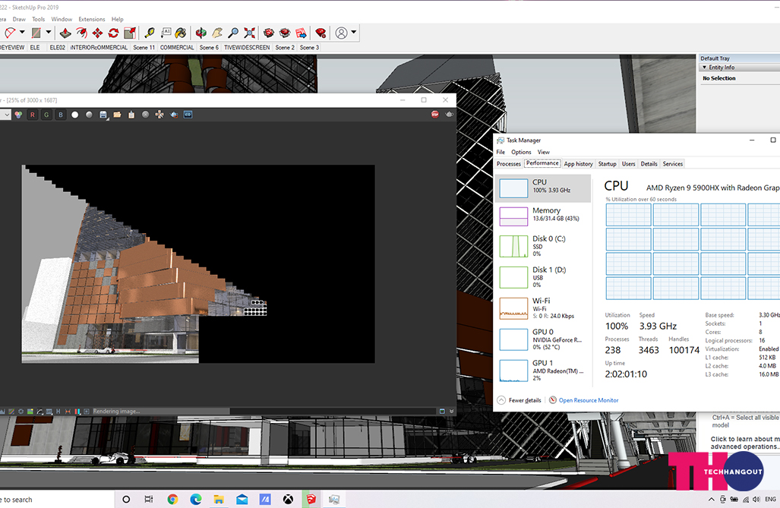The image size is (780, 508).
Task: Click the clipboard icon in frame buffer
Action: (x=131, y=115)
